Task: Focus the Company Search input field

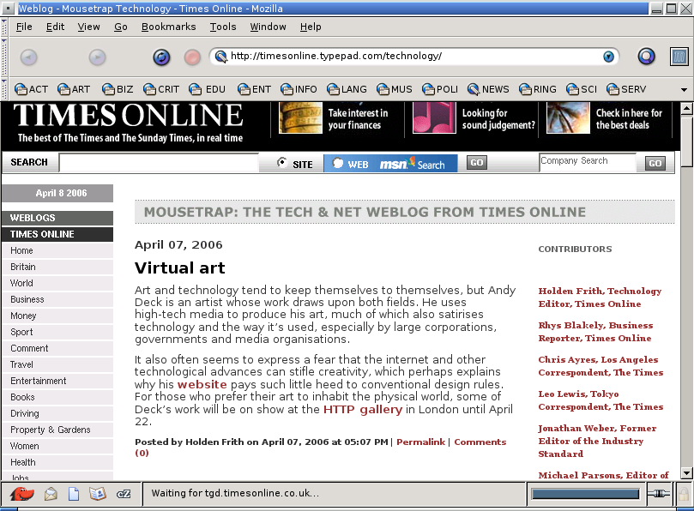Action: pyautogui.click(x=588, y=162)
